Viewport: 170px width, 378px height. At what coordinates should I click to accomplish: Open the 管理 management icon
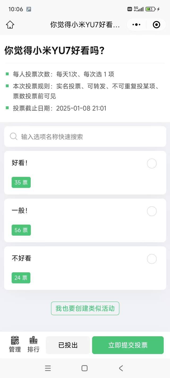(x=15, y=344)
